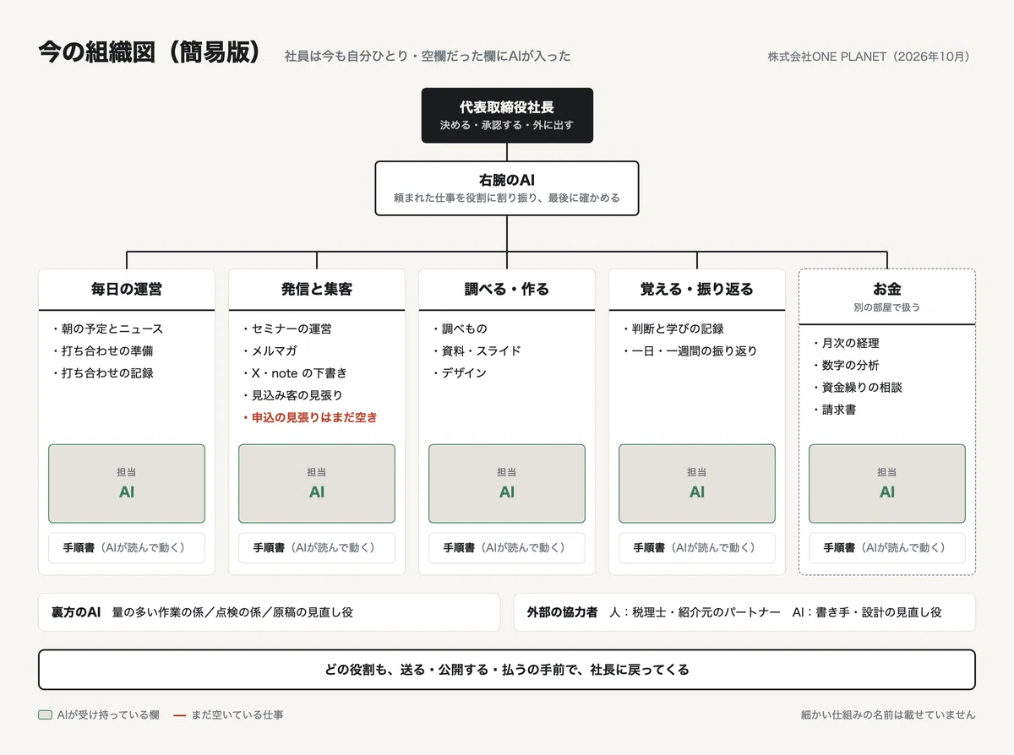Click 打ち合わせの記録 item
This screenshot has width=1014, height=755.
(x=102, y=373)
